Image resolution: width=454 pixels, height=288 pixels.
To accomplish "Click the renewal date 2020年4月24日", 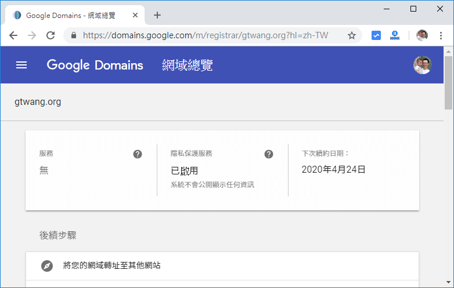I will click(x=334, y=169).
